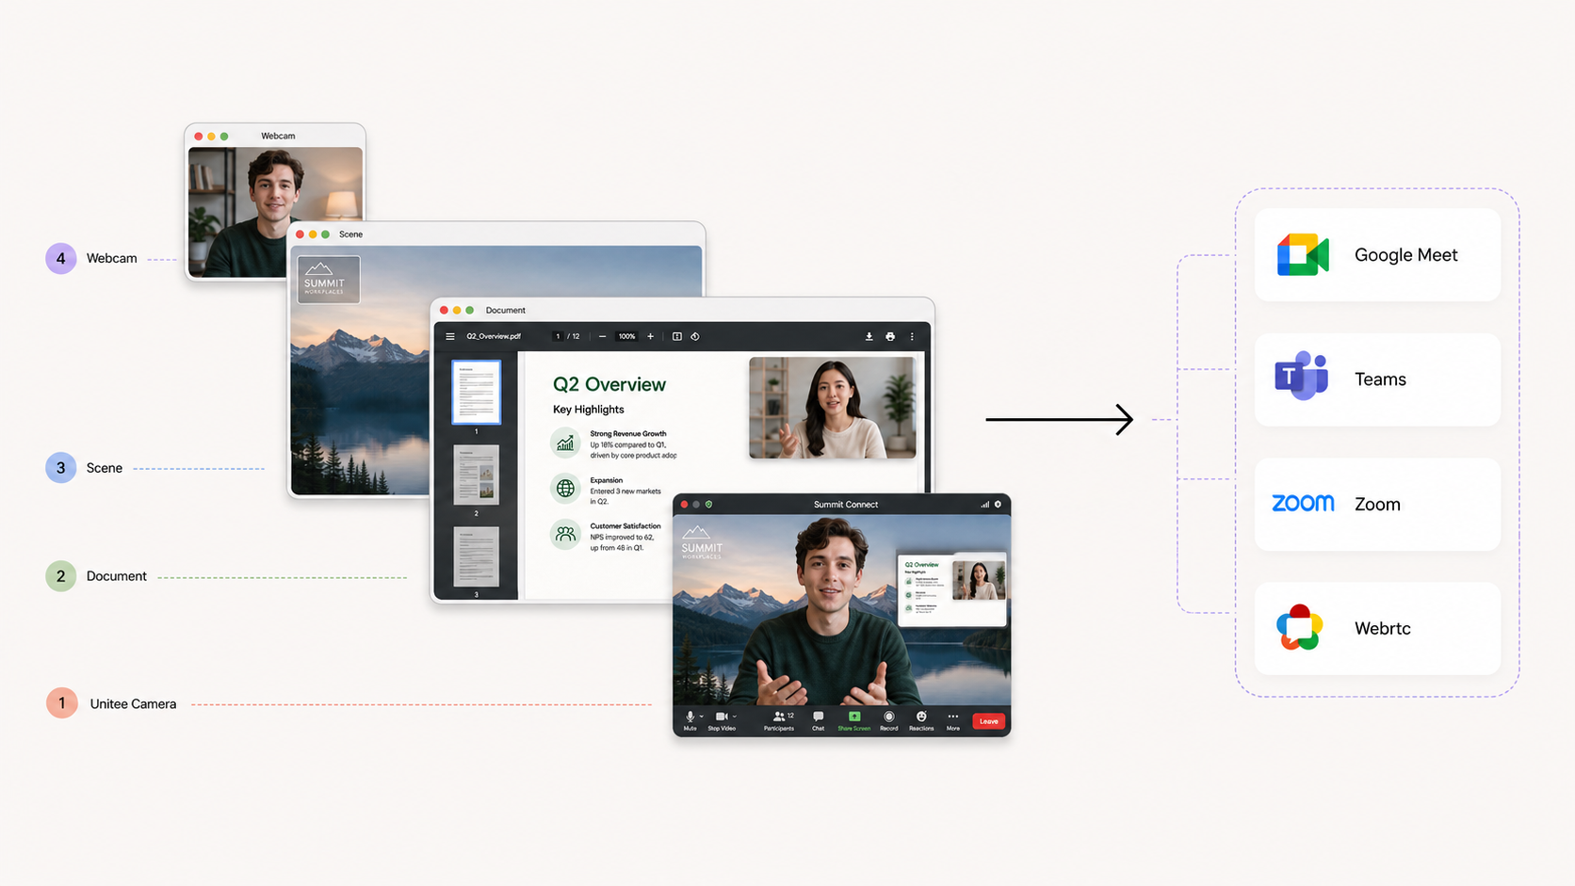This screenshot has height=886, width=1575.
Task: Click the Expansion globe icon
Action: click(565, 489)
